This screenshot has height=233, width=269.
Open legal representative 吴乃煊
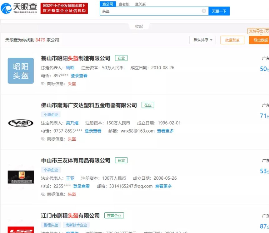(x=72, y=123)
